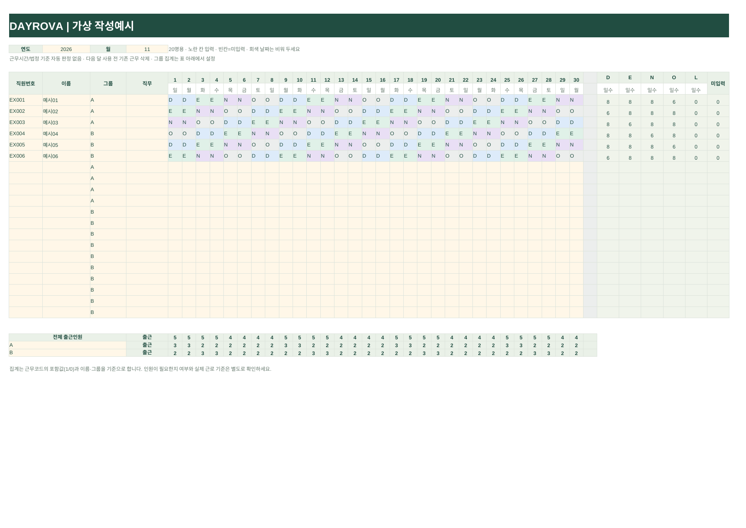Screen dimensions: 746x528
Task: Select the 직원번호 column header
Action: coord(26,83)
